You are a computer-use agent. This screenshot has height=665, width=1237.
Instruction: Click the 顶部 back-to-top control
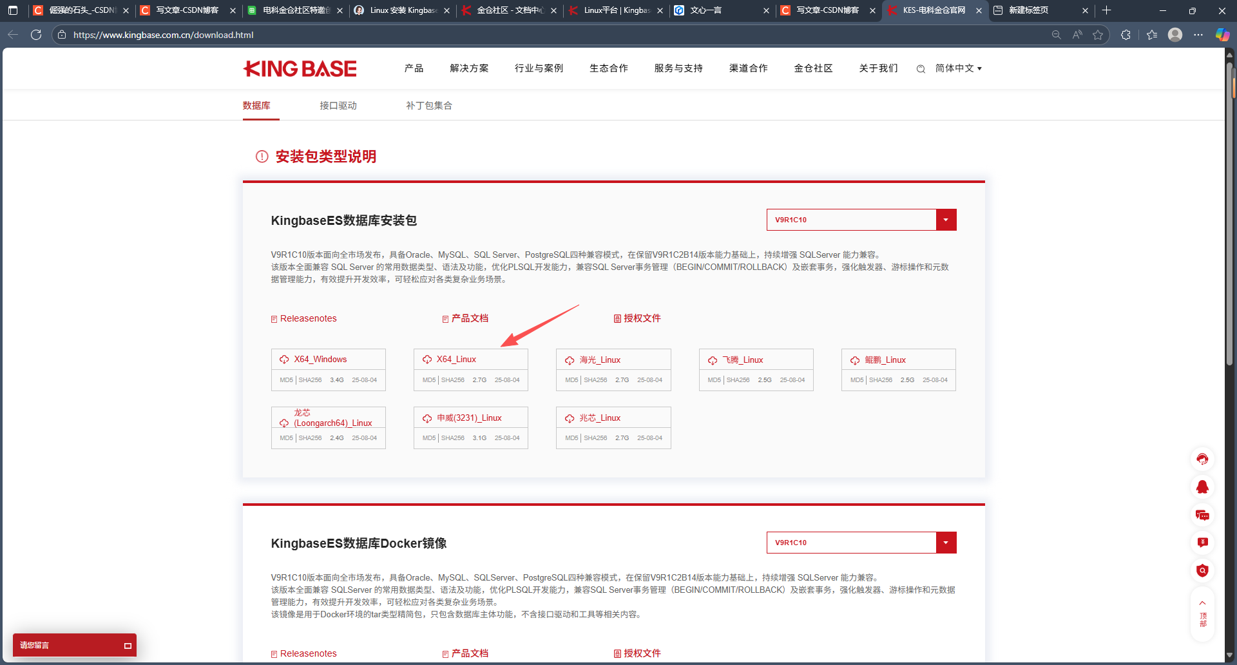click(1202, 611)
